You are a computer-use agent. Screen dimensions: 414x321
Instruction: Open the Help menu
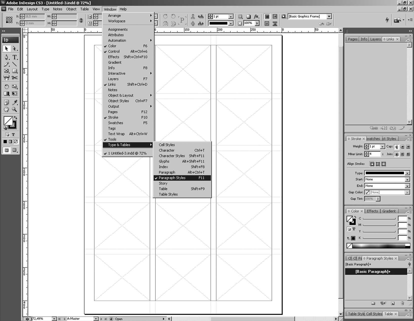(123, 9)
